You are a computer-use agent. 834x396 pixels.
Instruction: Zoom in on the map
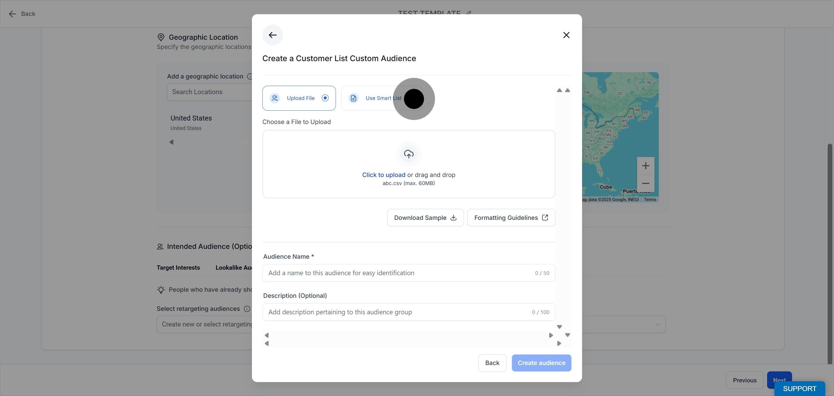pos(645,166)
